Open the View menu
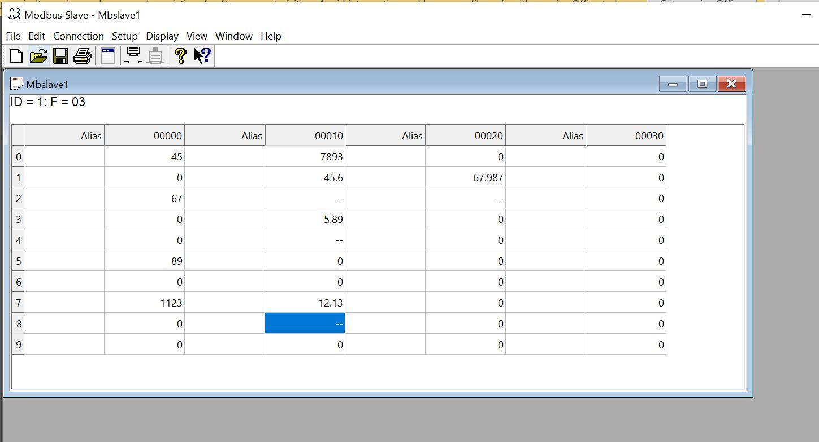 [x=197, y=36]
